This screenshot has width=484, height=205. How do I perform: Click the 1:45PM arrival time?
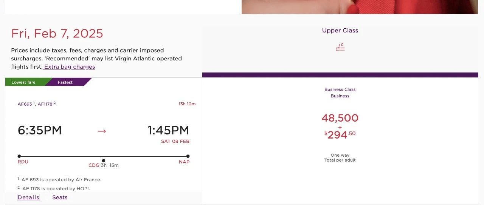click(x=168, y=130)
